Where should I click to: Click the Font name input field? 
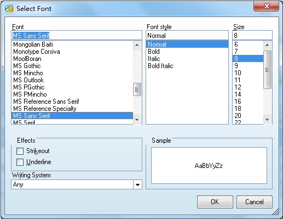click(77, 35)
